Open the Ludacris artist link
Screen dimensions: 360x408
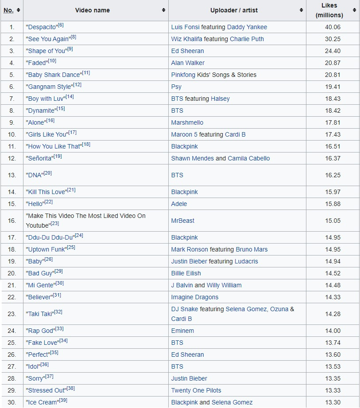tap(246, 262)
